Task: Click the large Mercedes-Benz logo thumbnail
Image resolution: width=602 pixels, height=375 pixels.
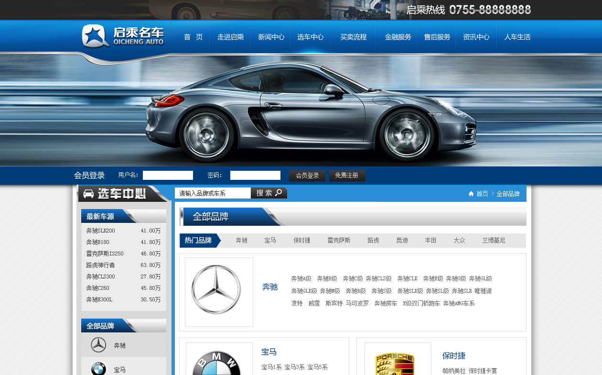Action: point(219,292)
